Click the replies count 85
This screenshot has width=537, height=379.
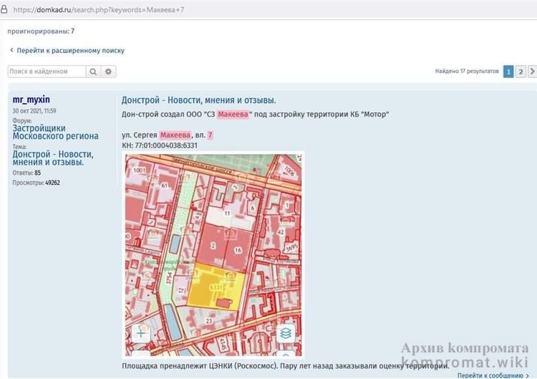[38, 173]
